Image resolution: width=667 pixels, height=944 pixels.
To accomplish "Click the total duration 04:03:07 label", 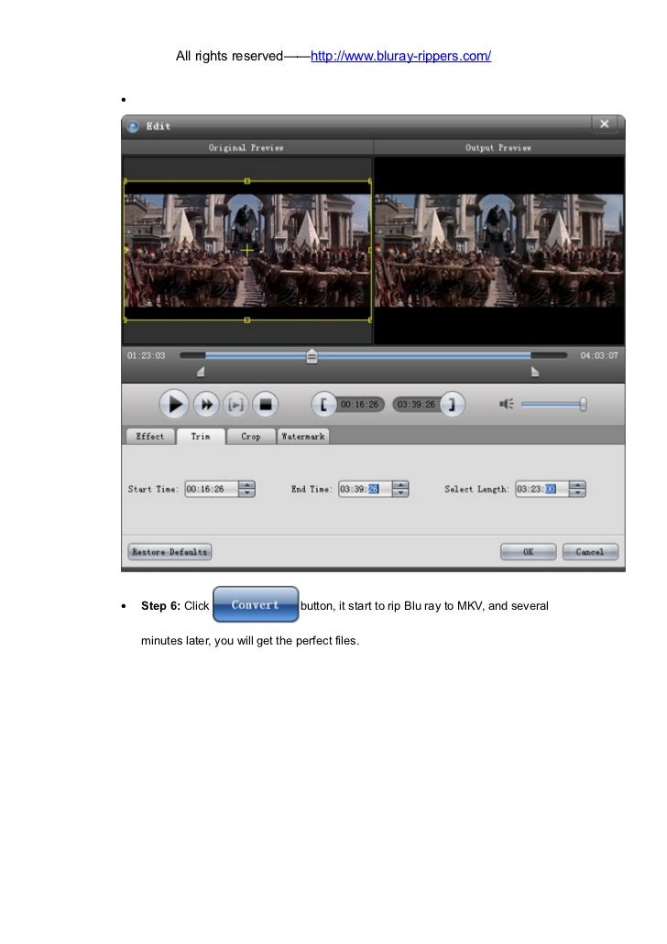I will point(599,356).
